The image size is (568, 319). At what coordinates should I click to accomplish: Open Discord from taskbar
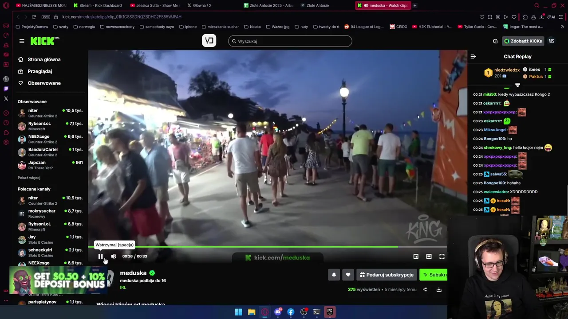[x=278, y=312]
